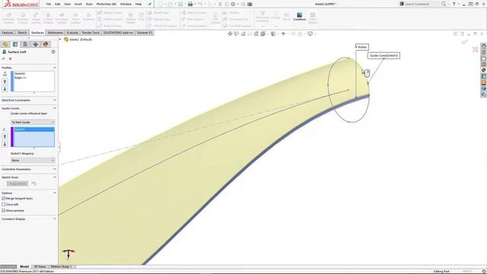Viewport: 487px width, 274px height.
Task: Open Design Library icon in task pane
Action: click(484, 52)
